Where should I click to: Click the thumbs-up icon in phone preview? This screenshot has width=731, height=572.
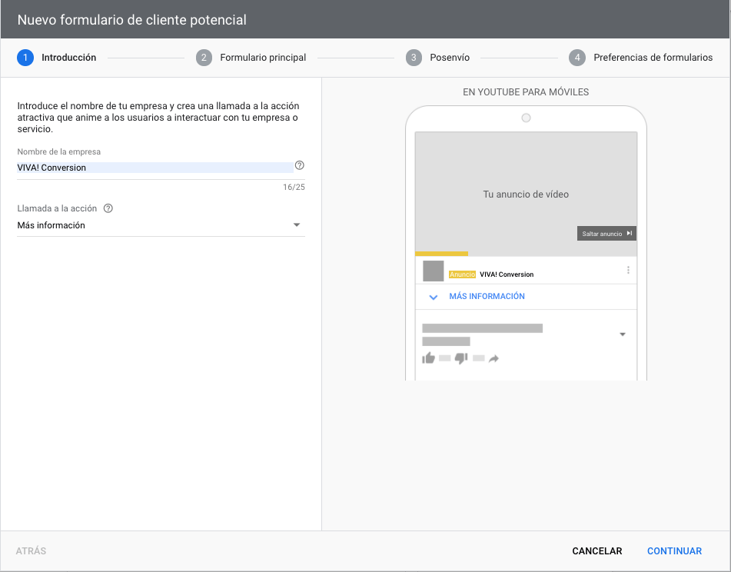point(428,358)
